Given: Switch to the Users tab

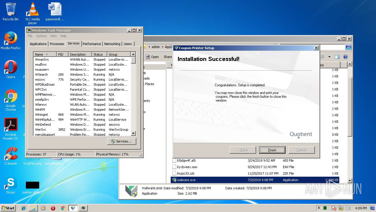Looking at the screenshot, I should (128, 44).
